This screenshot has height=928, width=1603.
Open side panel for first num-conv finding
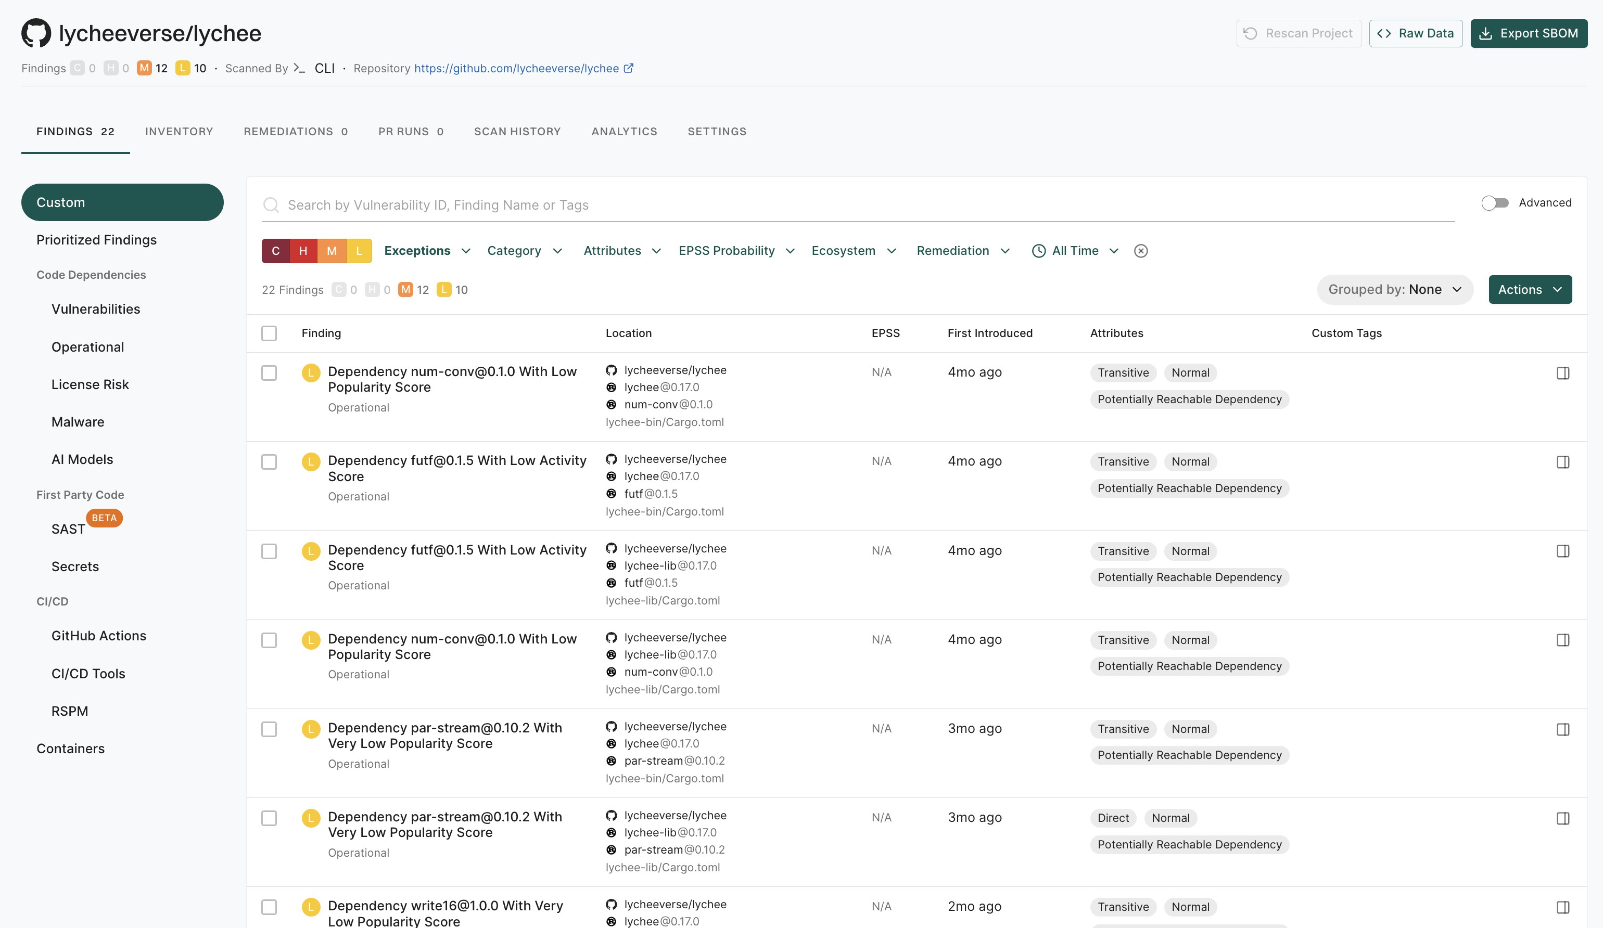(1562, 373)
